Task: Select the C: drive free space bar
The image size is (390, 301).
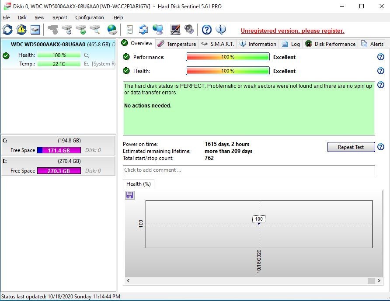Action: point(59,150)
